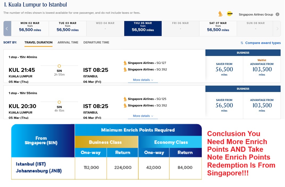The height and width of the screenshot is (187, 285).
Task: Choose Saver 56,500 miles for first flight
Action: 224,69
